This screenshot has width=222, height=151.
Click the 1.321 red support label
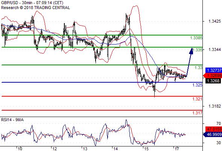click(198, 99)
